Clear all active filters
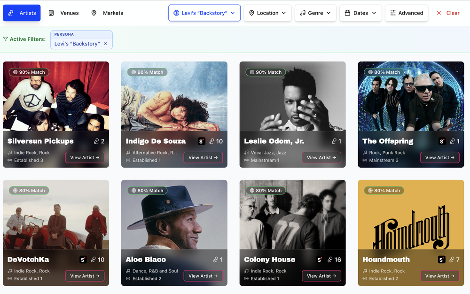The image size is (470, 294). [448, 13]
